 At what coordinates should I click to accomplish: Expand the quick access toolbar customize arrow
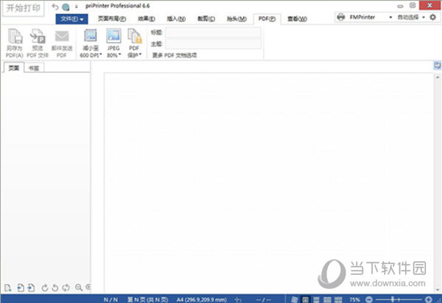[77, 7]
